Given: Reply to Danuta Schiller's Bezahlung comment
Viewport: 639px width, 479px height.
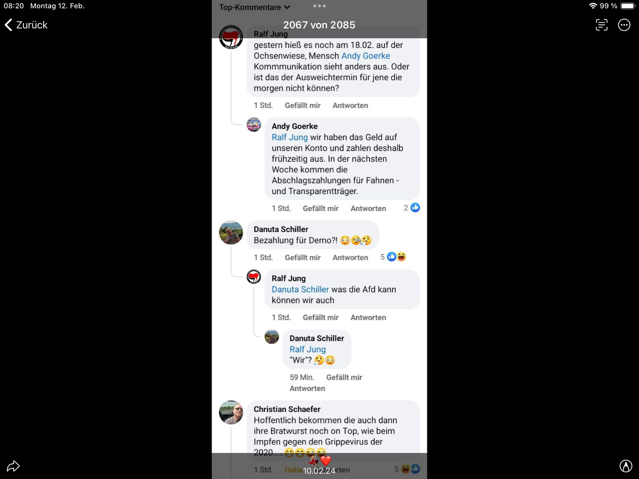Looking at the screenshot, I should [x=350, y=257].
